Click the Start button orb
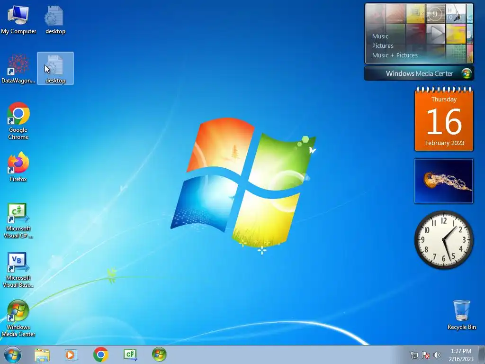Screen dimensions: 485x364 (13, 355)
